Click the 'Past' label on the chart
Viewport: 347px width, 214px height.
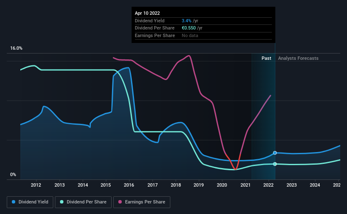click(266, 58)
